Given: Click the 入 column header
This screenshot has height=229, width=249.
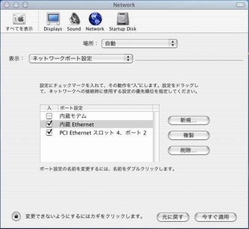Looking at the screenshot, I should [x=49, y=108].
